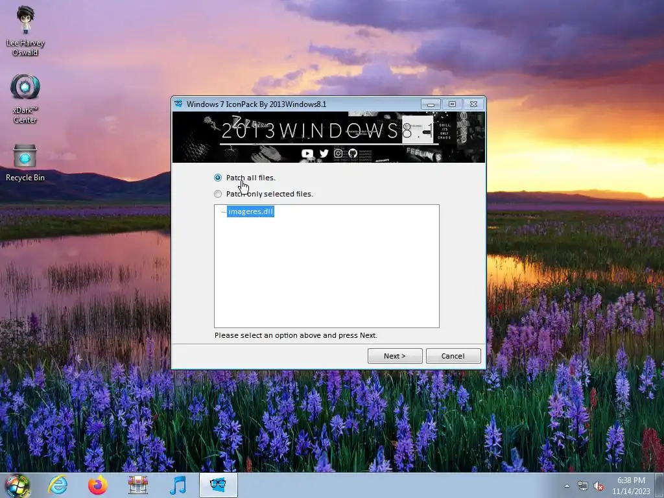Click the installer title bar icon
664x498 pixels.
179,104
